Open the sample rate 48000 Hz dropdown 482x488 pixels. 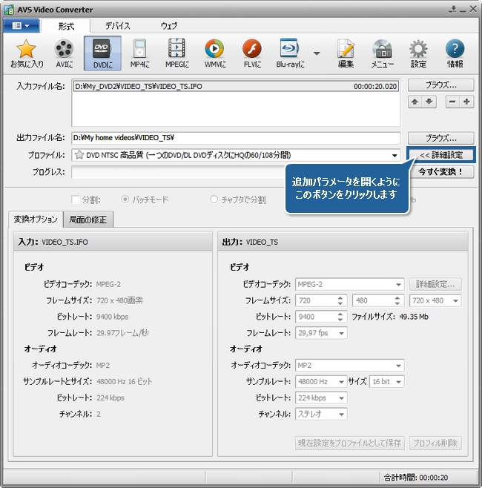pos(321,381)
